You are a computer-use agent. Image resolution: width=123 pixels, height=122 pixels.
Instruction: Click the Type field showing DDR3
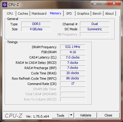pyautogui.click(x=36, y=24)
